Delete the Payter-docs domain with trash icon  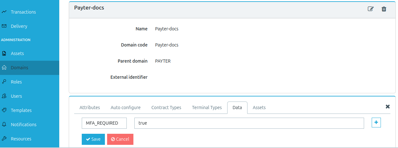[384, 9]
